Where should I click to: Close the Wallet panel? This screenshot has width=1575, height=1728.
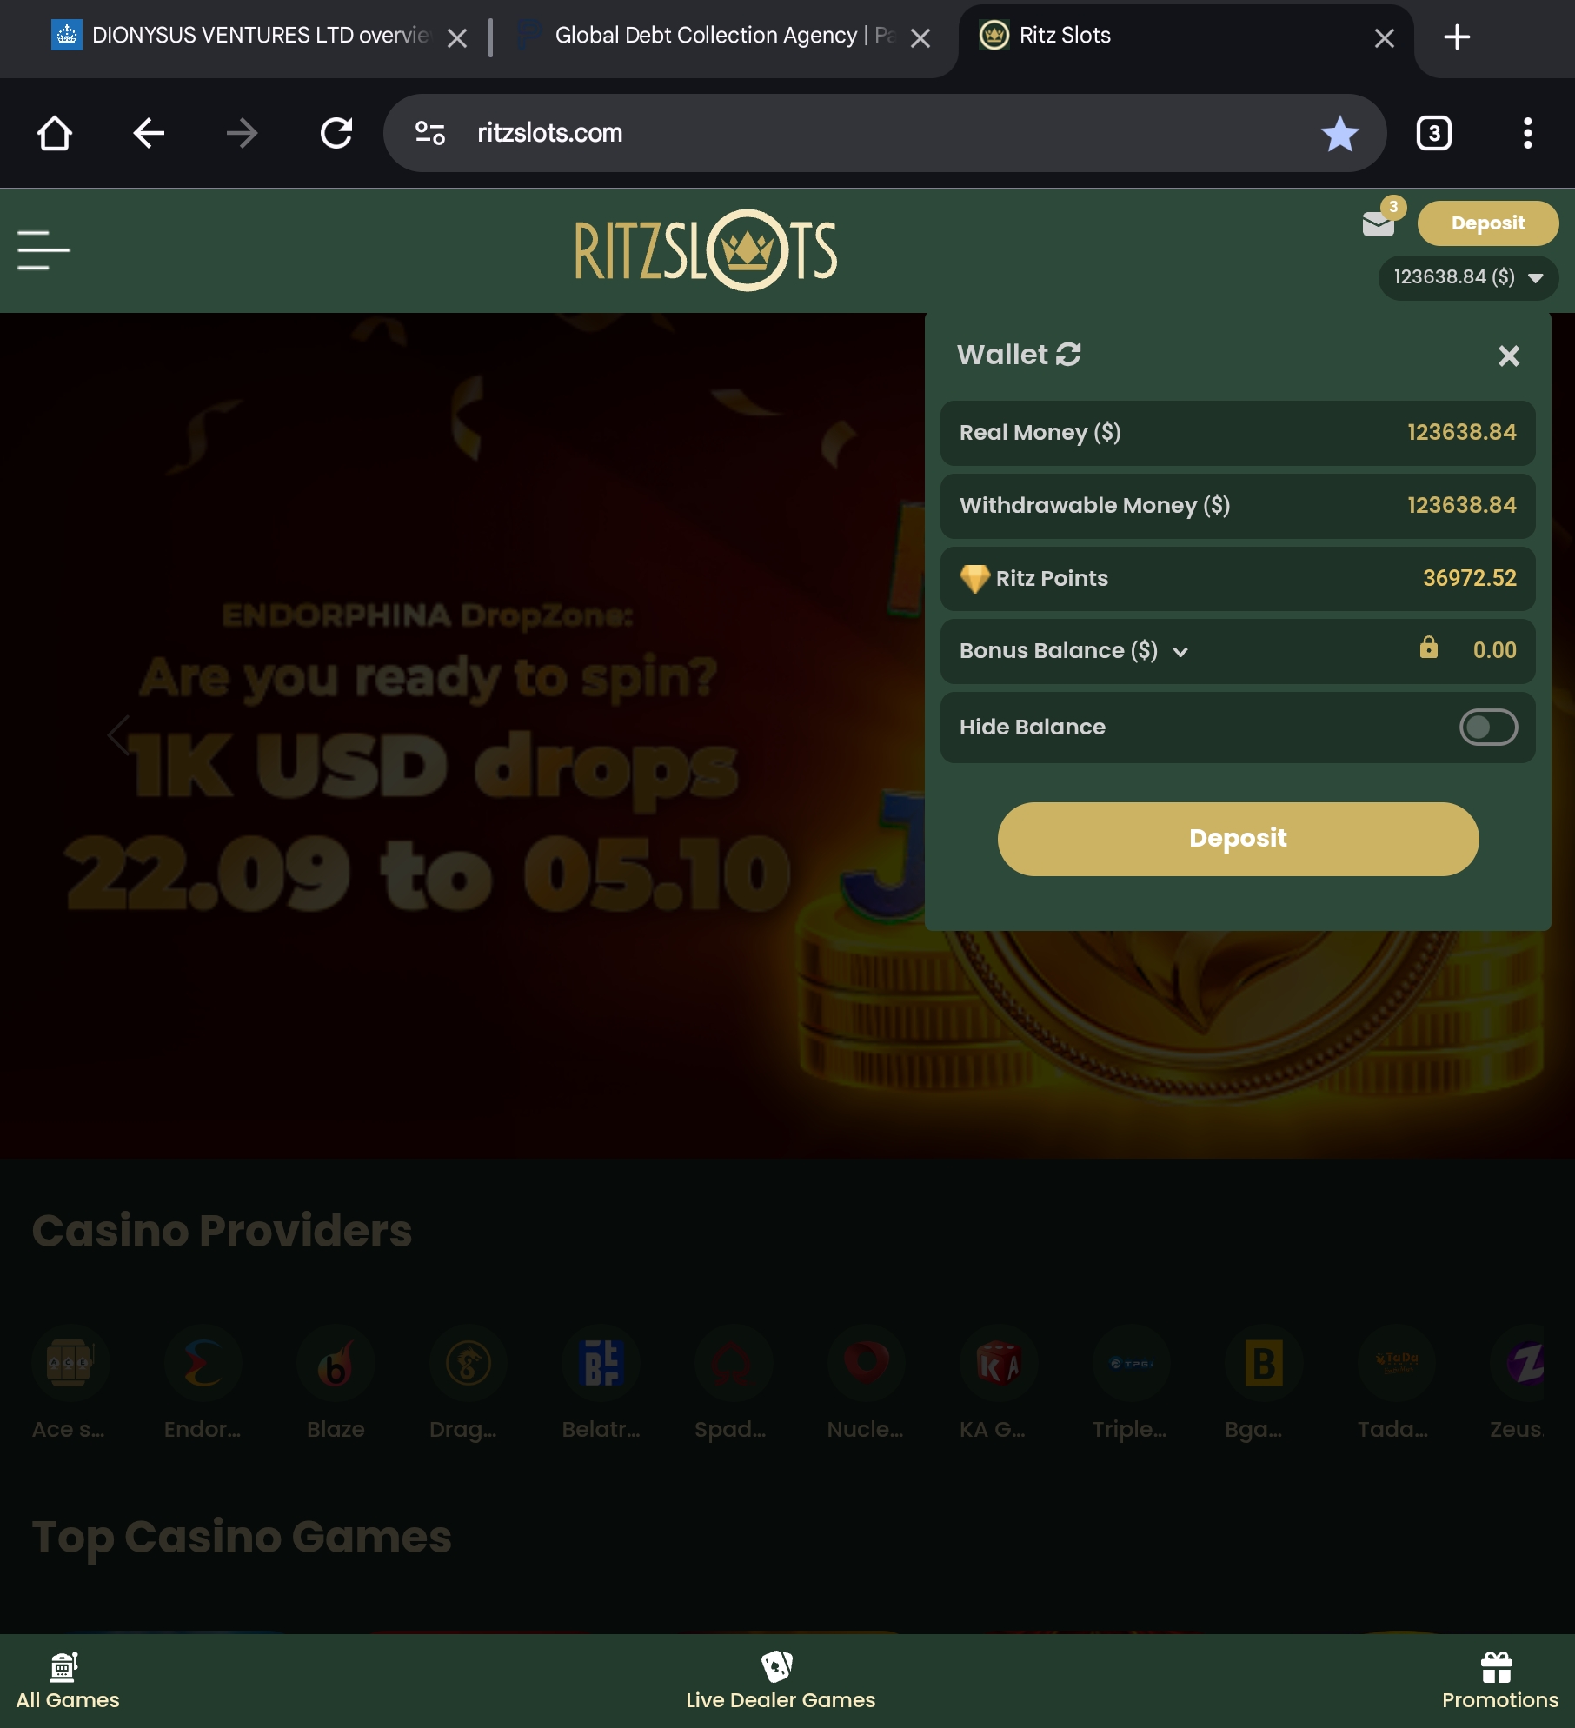point(1509,356)
